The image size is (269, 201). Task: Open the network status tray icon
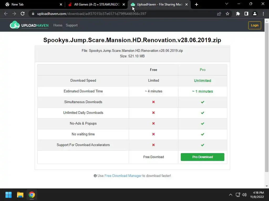click(x=238, y=195)
